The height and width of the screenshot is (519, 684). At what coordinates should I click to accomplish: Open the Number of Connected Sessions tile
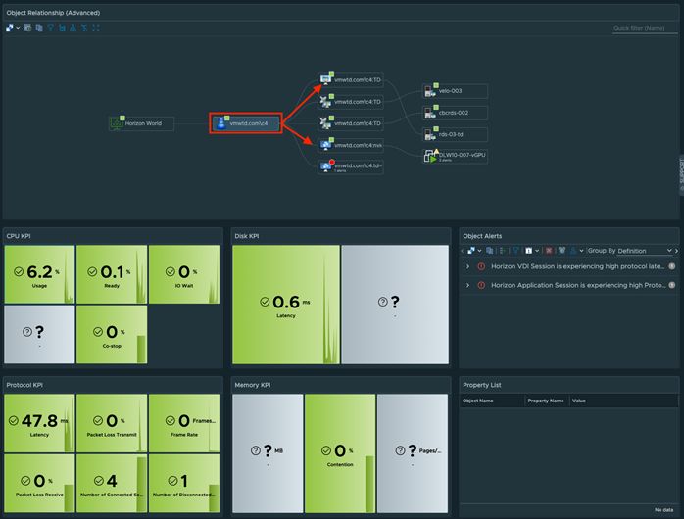tap(112, 484)
